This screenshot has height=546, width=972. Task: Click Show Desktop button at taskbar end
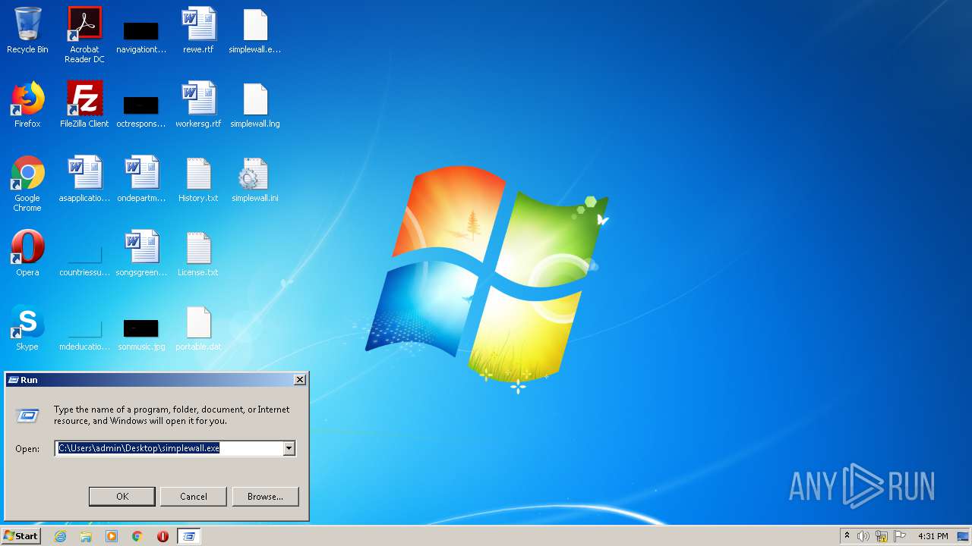pos(963,536)
